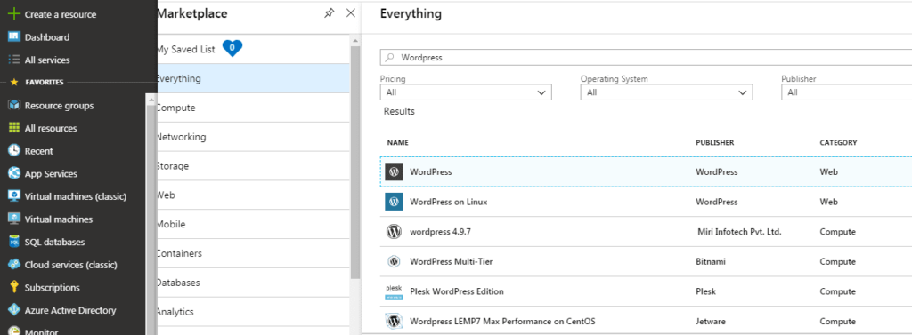This screenshot has width=912, height=335.
Task: Click the Azure Active Directory icon
Action: (x=14, y=310)
